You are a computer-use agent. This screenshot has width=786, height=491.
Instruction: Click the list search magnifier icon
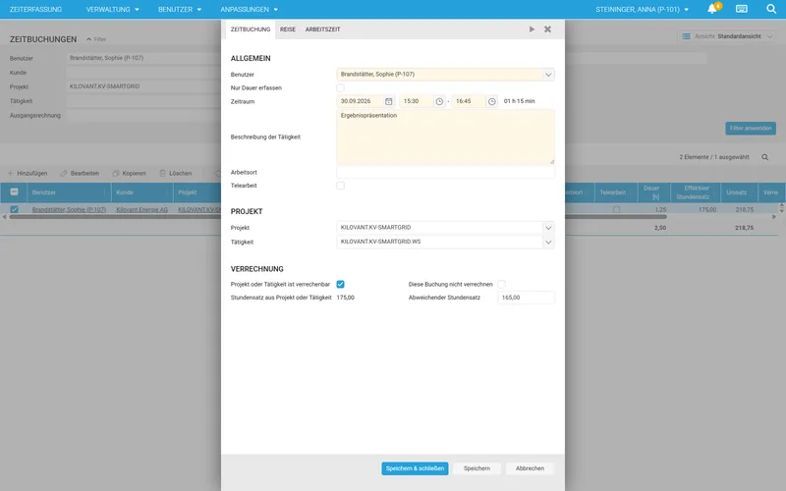765,157
